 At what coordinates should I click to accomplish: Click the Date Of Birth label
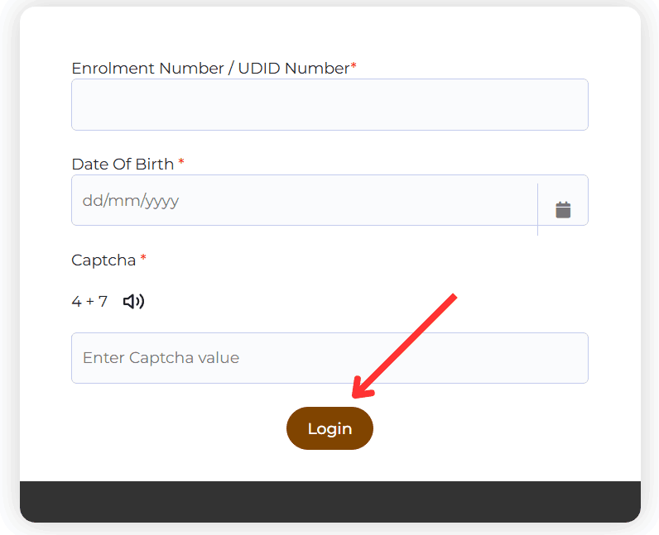click(x=123, y=165)
